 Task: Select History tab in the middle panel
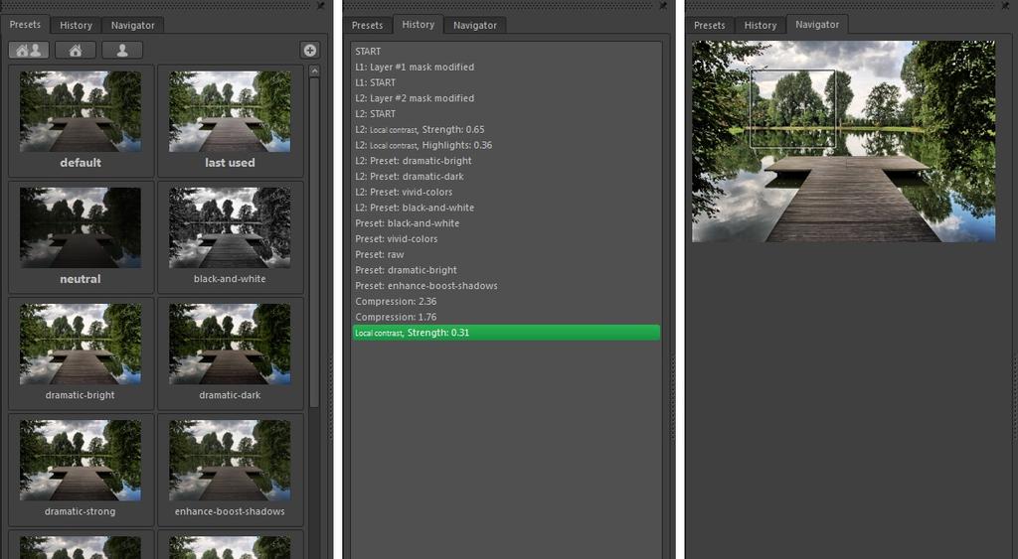(419, 25)
